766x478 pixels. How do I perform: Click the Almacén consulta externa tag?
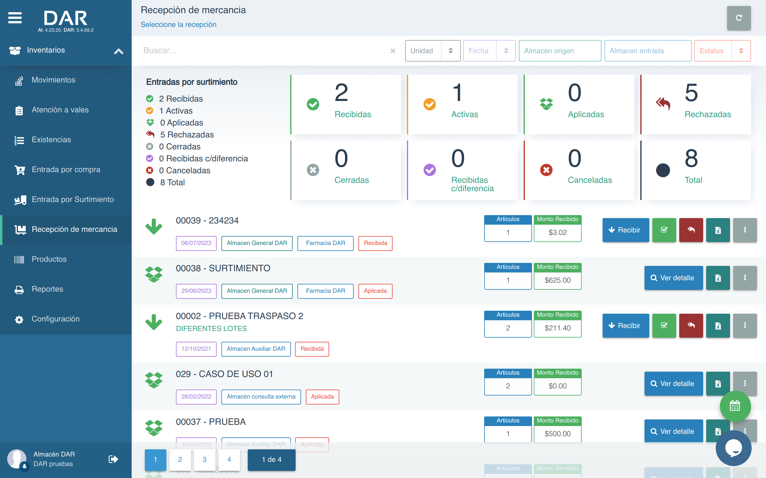261,397
